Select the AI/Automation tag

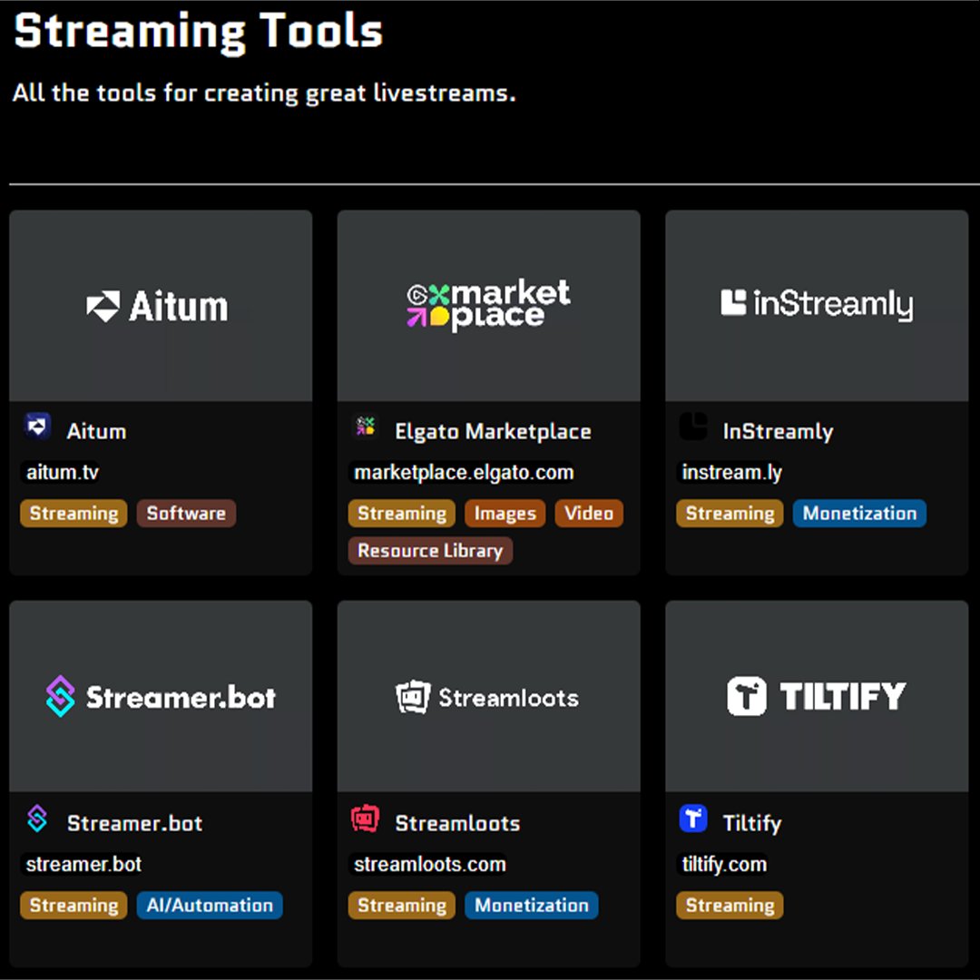click(210, 905)
